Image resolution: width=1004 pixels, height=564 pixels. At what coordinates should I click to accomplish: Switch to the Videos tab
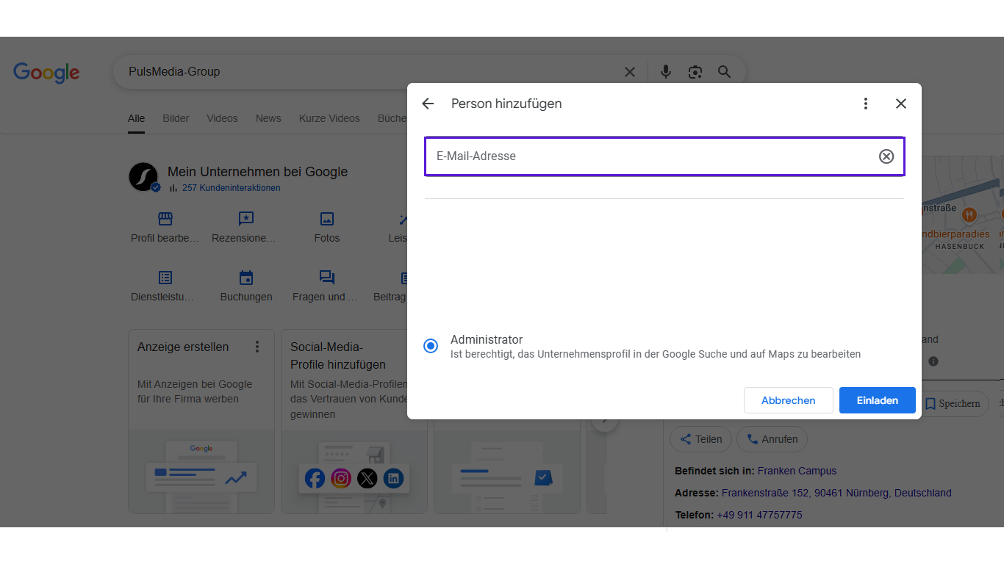[x=222, y=118]
